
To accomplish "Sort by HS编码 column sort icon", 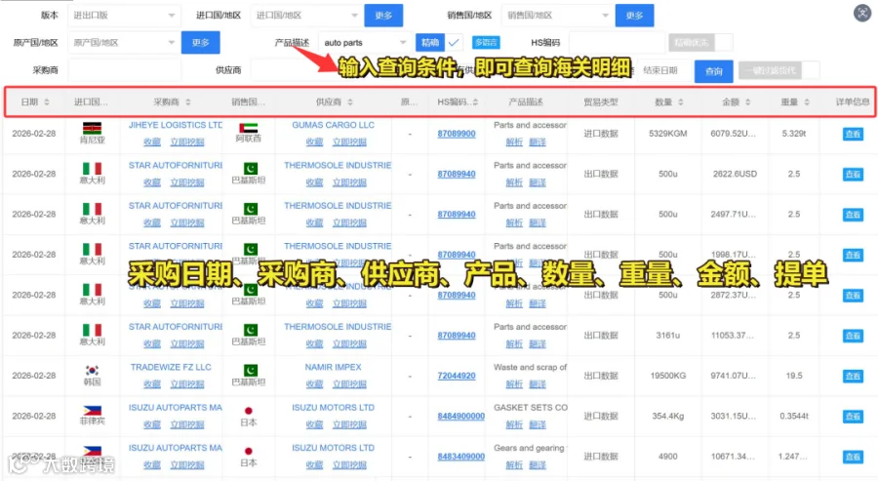I will point(475,101).
